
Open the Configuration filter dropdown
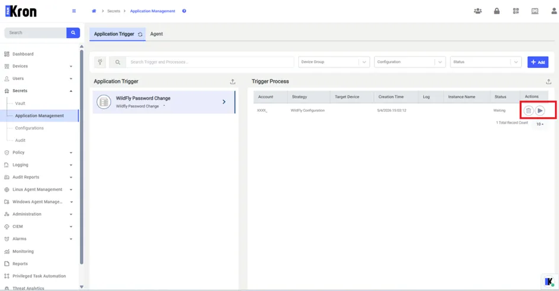(x=409, y=62)
